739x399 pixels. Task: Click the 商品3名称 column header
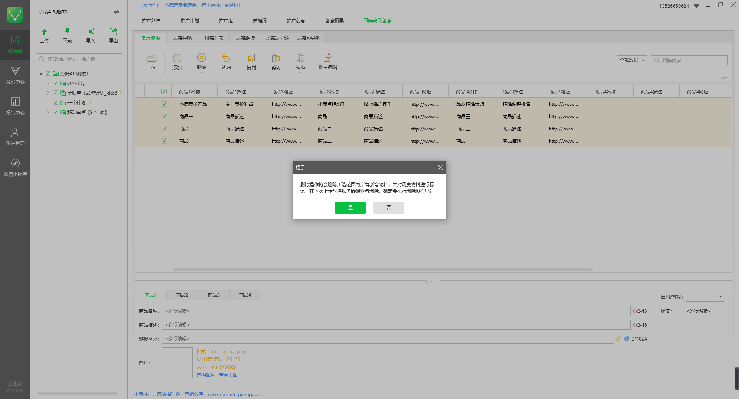tap(471, 92)
